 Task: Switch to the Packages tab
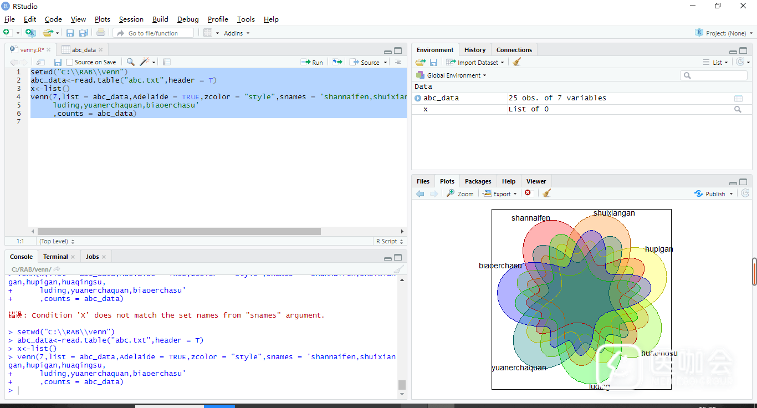[x=478, y=181]
